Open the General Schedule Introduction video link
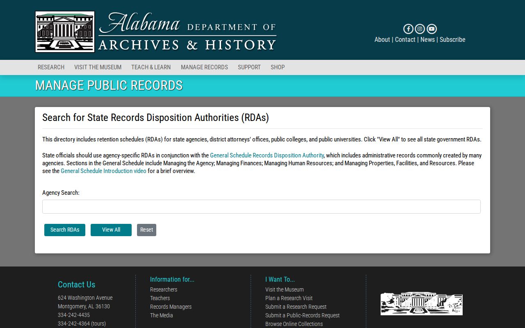This screenshot has width=525, height=328. coord(103,171)
